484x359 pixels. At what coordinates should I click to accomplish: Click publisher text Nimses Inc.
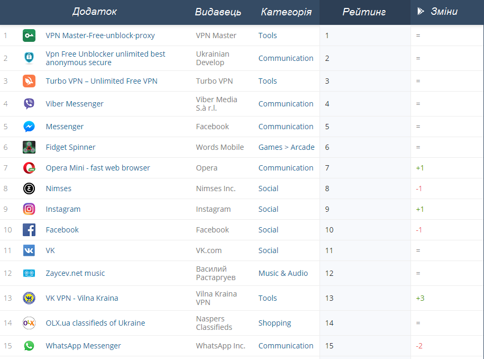pos(216,189)
